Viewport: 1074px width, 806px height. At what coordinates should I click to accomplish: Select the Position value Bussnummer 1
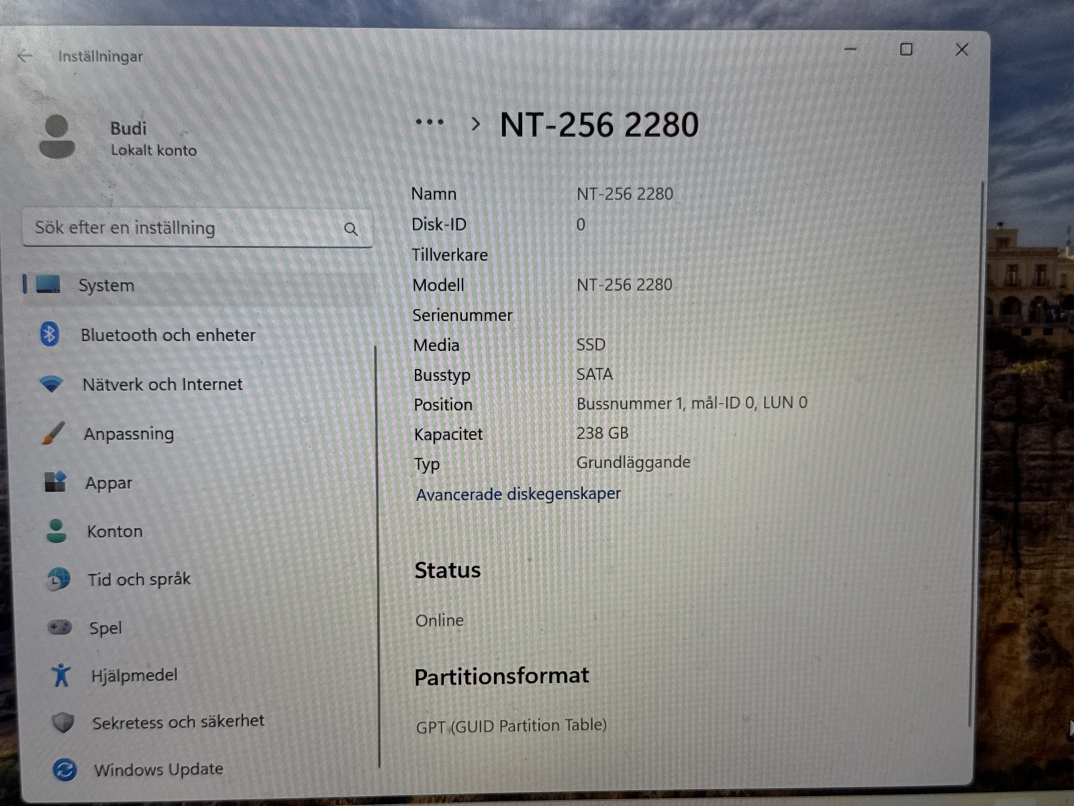[x=691, y=403]
